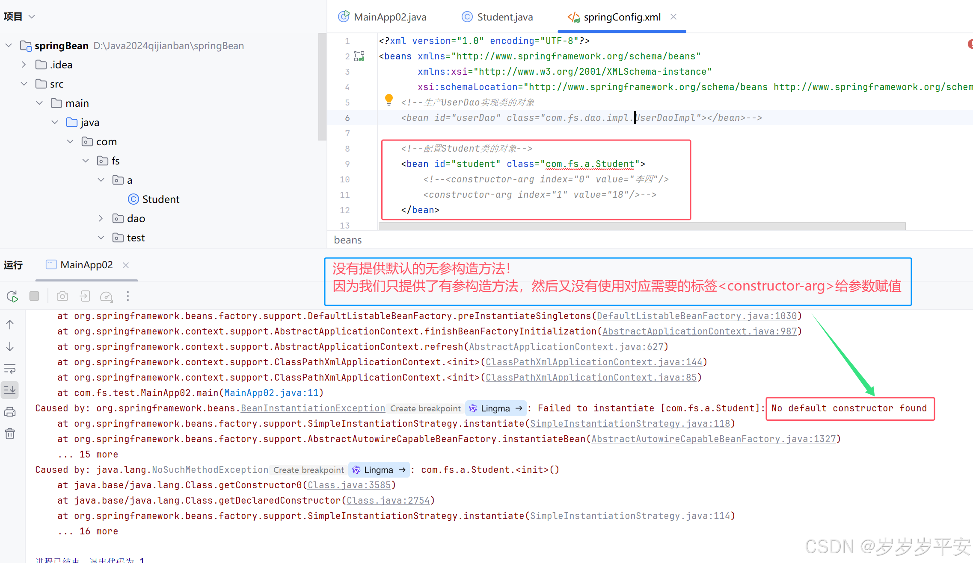Click the profiler gauge icon in run toolbar
Viewport: 973px width, 563px height.
click(x=106, y=296)
